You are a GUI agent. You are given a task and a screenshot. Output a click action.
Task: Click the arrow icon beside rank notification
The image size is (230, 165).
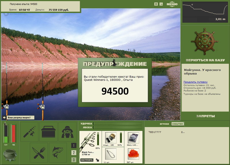pyautogui.click(x=4, y=118)
